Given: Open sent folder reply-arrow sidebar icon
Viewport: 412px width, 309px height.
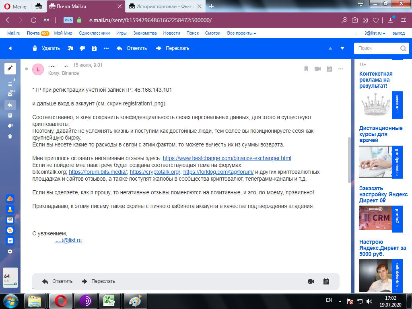Looking at the screenshot, I should [x=10, y=105].
